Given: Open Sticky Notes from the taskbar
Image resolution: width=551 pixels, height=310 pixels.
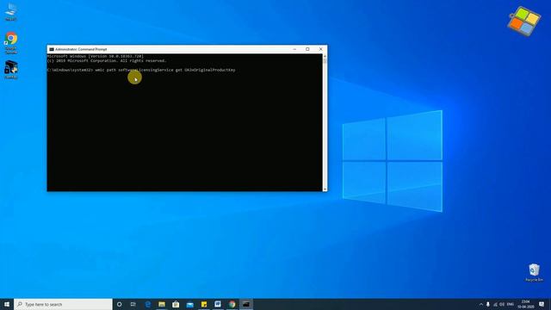Looking at the screenshot, I should point(204,304).
